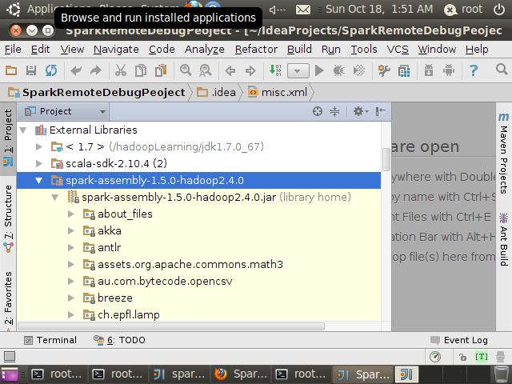Image resolution: width=512 pixels, height=384 pixels.
Task: Toggle tool window buttons icon bottom-left
Action: [10, 357]
